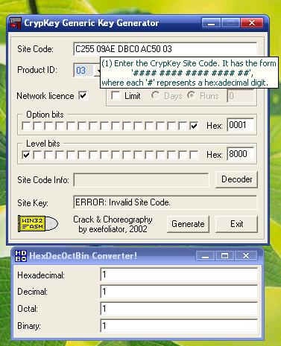Click the HexDecOctBin Converter title bar icon
Screen dimensions: 281x346
coord(21,256)
